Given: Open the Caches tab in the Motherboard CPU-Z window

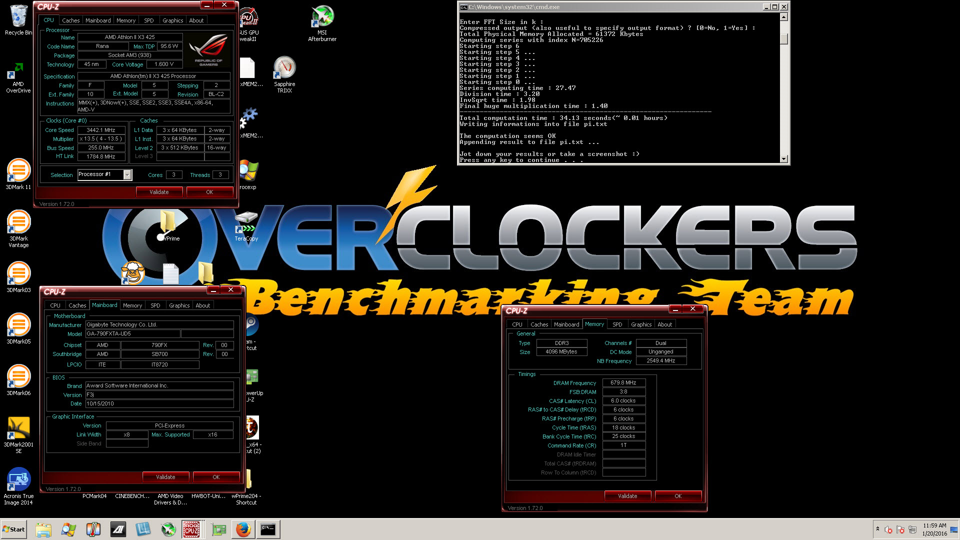Looking at the screenshot, I should [77, 305].
